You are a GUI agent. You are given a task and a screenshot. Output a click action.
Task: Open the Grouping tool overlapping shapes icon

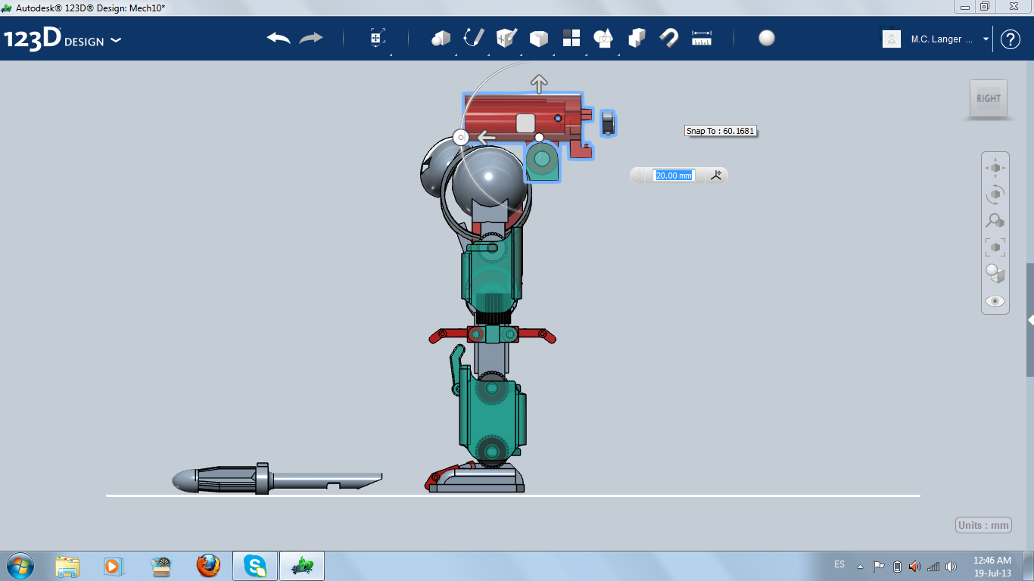pyautogui.click(x=603, y=38)
